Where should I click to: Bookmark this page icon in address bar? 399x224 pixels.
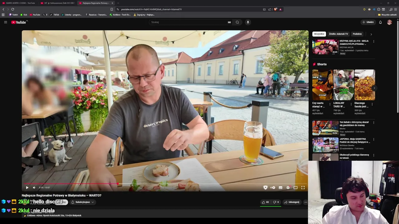click(x=112, y=9)
